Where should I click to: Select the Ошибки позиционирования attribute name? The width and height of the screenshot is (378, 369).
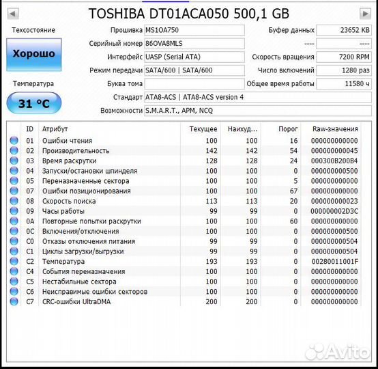pyautogui.click(x=86, y=191)
